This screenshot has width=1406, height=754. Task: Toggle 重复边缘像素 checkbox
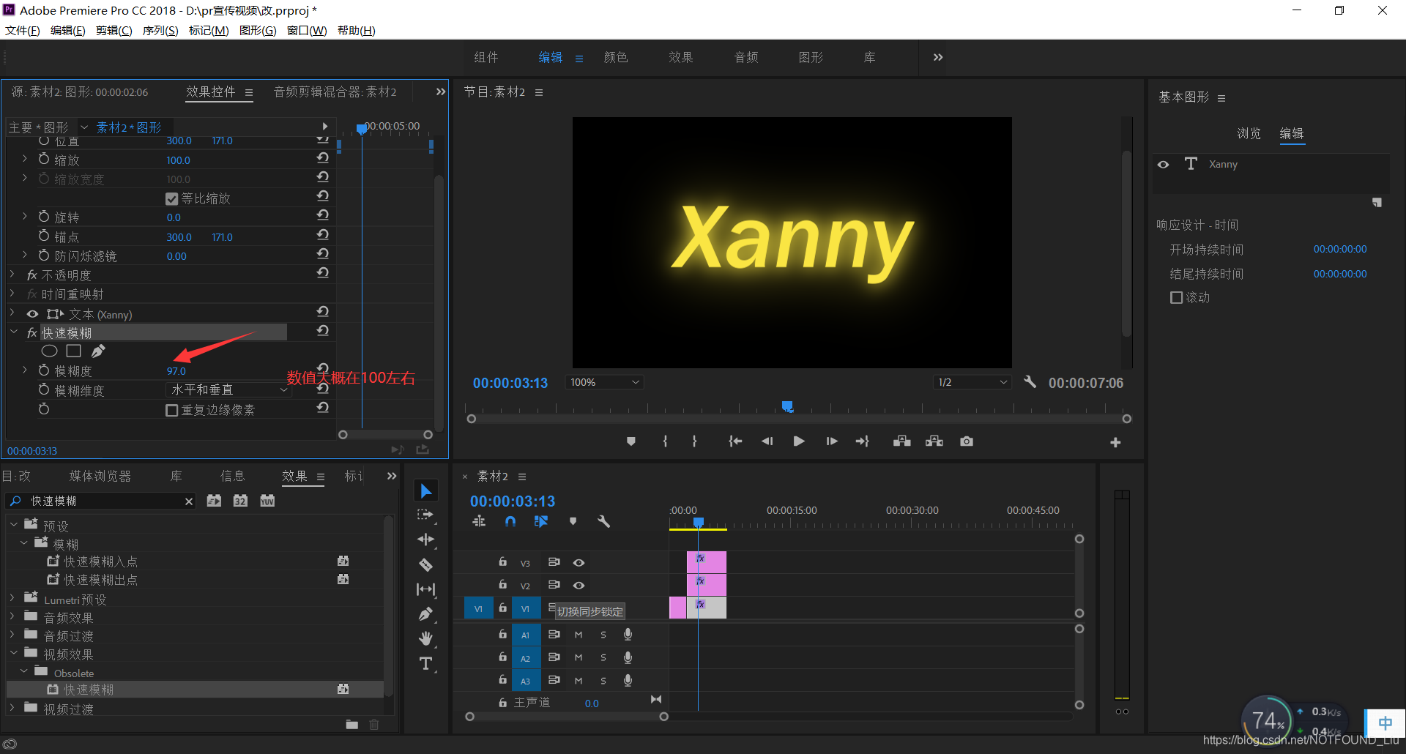coord(172,410)
